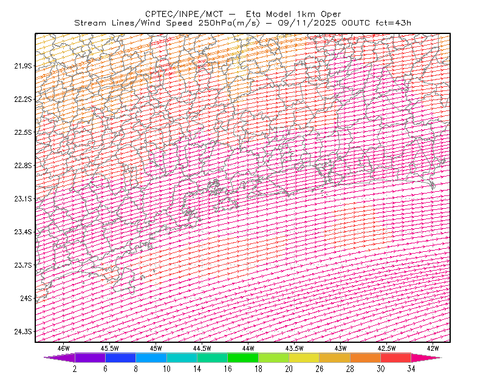Click the 24.3S latitude label

22,332
